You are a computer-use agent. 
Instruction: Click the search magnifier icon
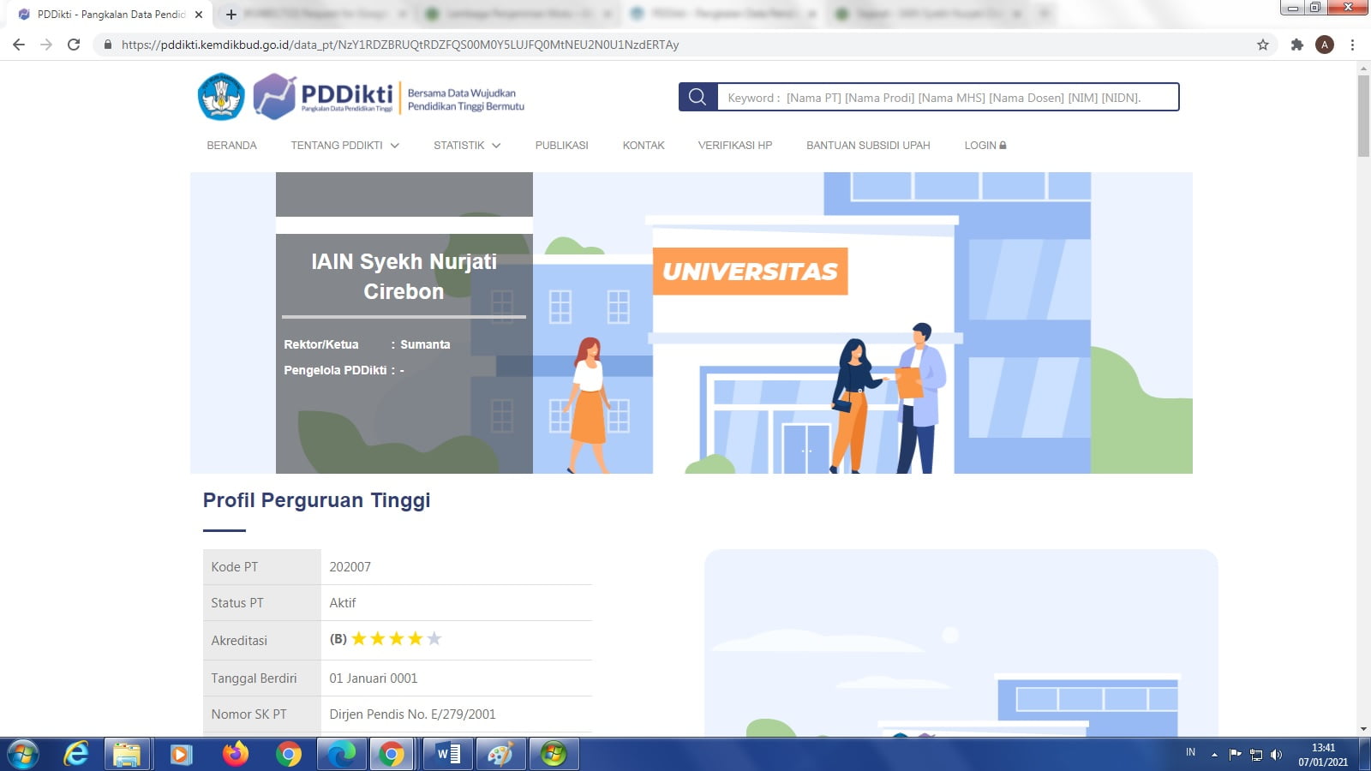(697, 97)
